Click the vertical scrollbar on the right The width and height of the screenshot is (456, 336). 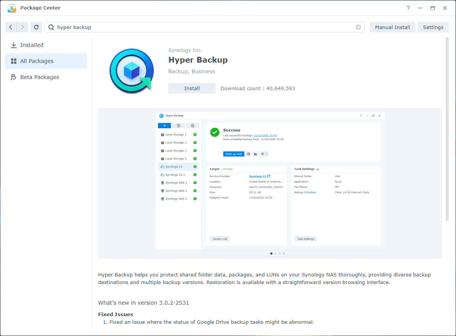coord(447,129)
